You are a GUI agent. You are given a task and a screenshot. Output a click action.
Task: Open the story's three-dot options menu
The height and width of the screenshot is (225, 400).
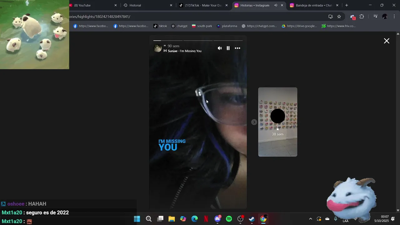[x=237, y=48]
